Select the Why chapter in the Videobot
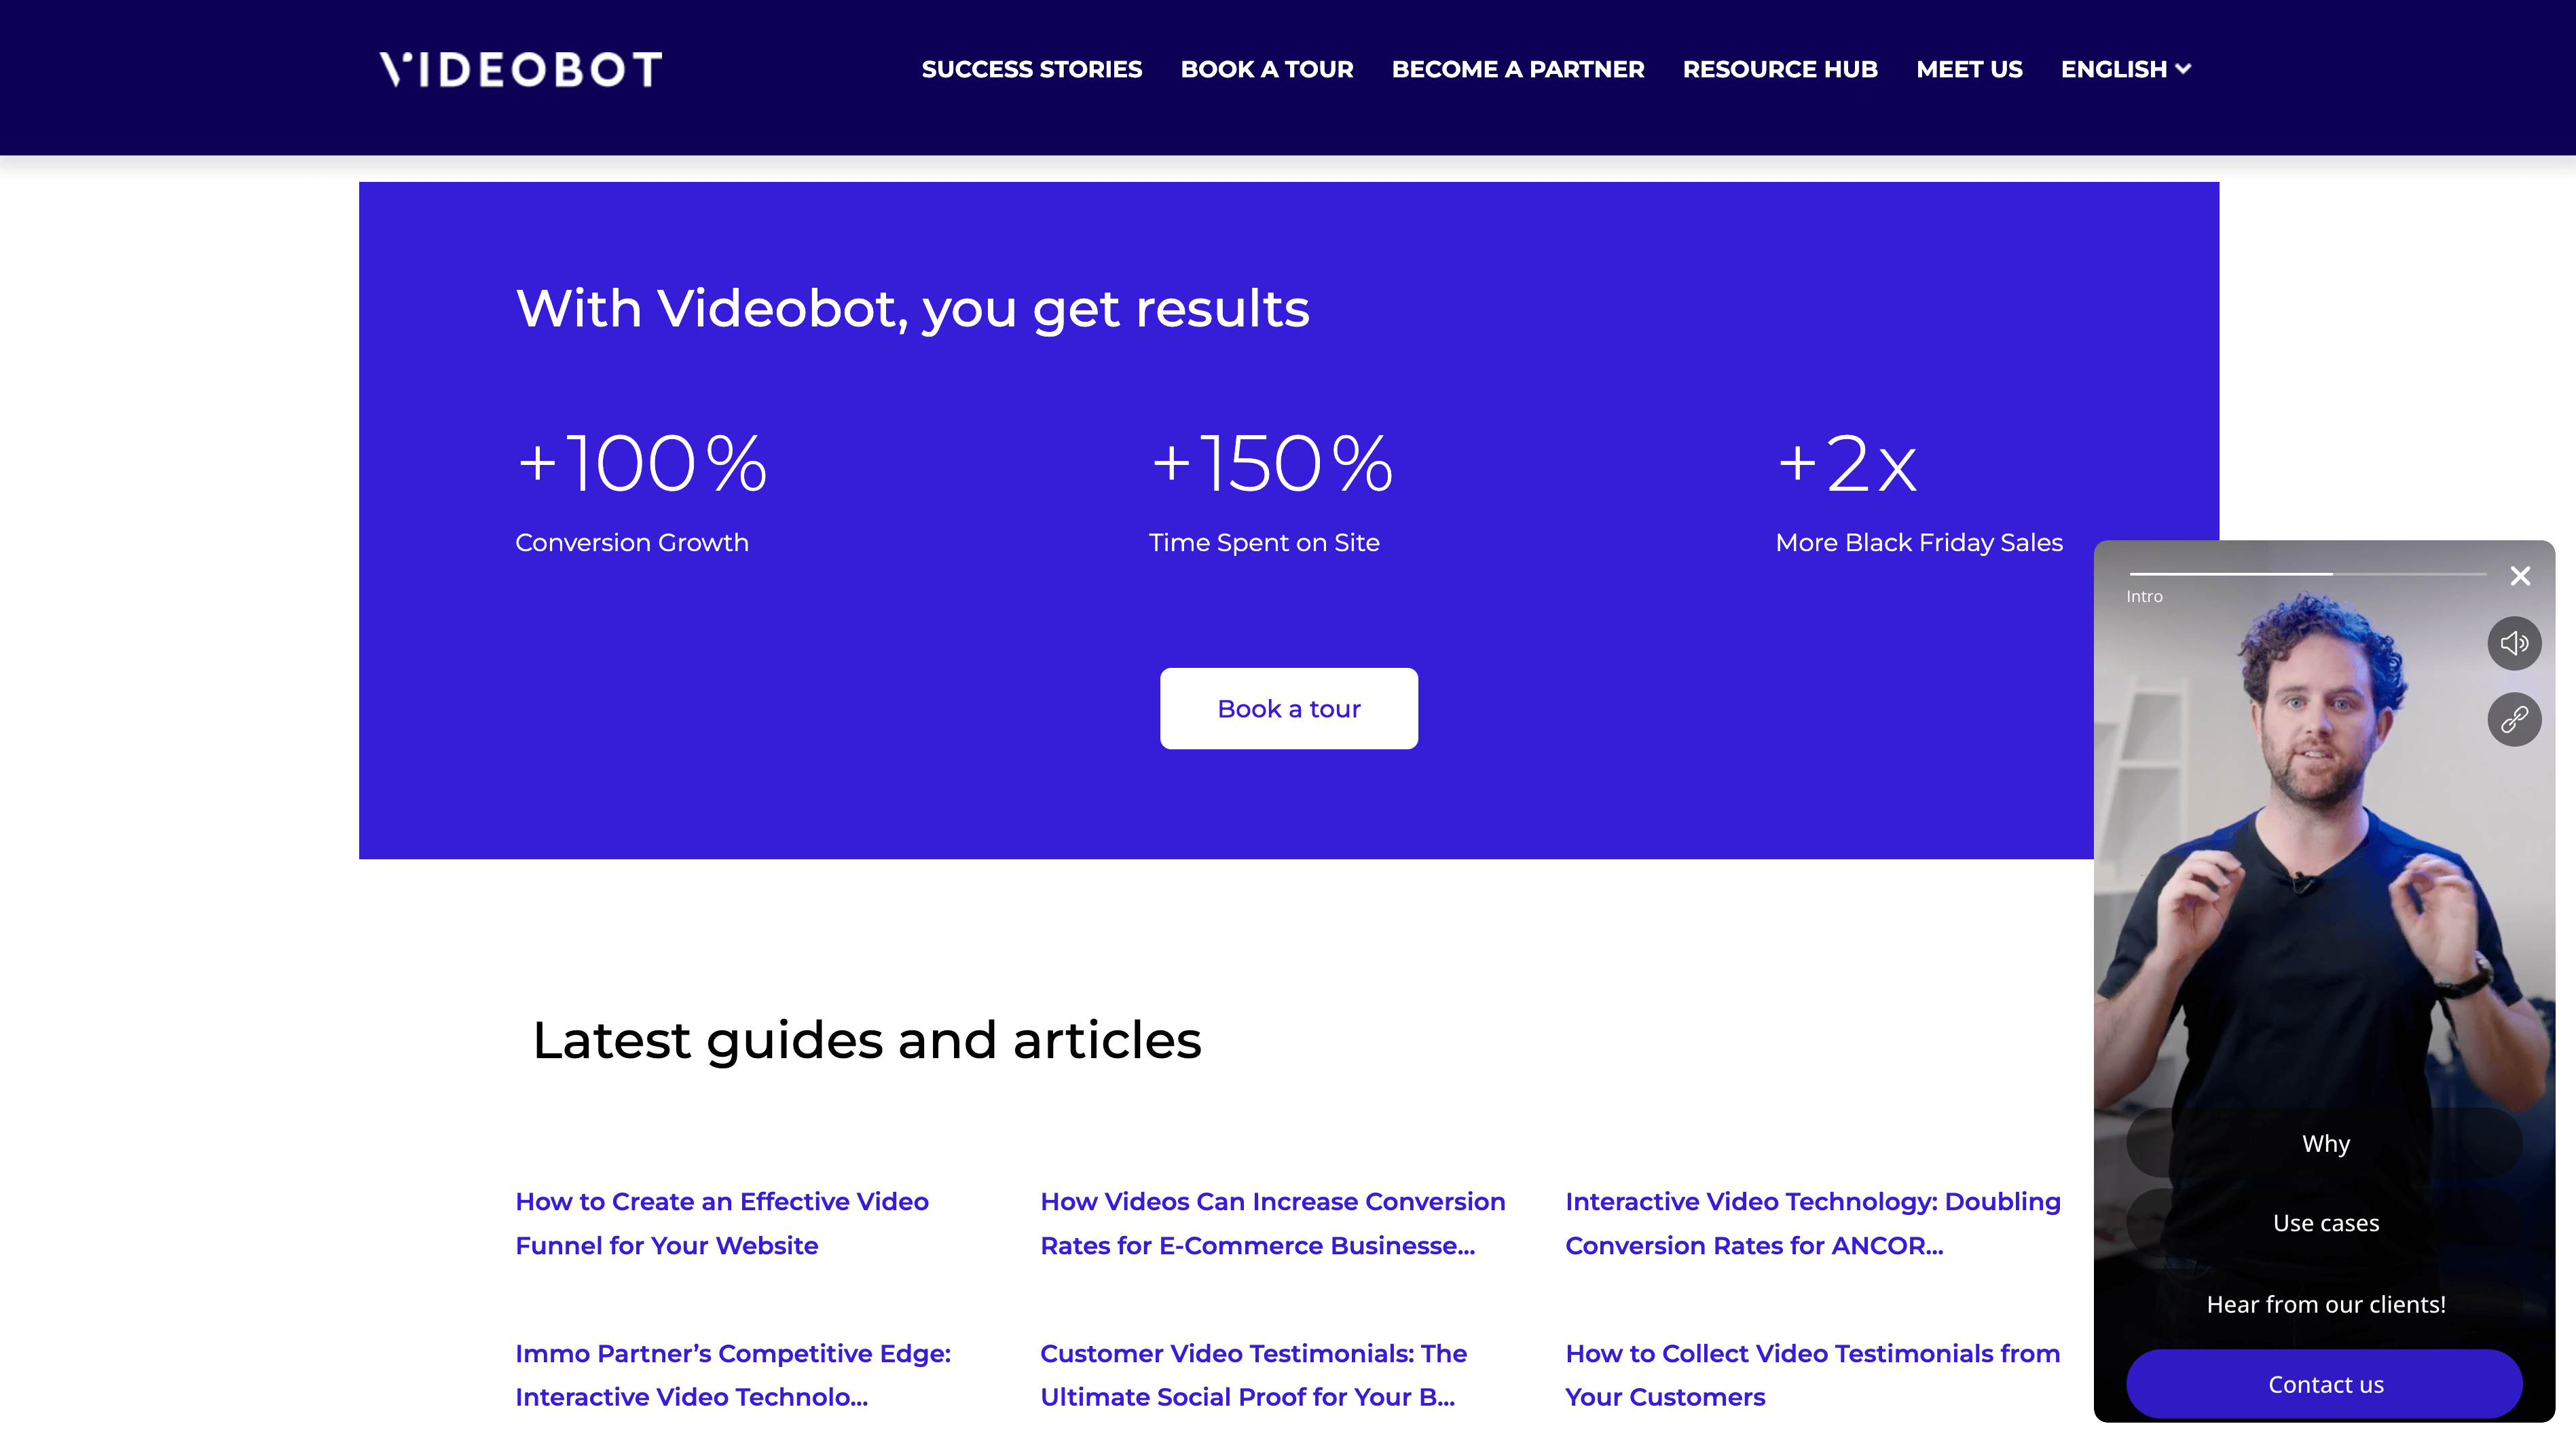 tap(2325, 1143)
